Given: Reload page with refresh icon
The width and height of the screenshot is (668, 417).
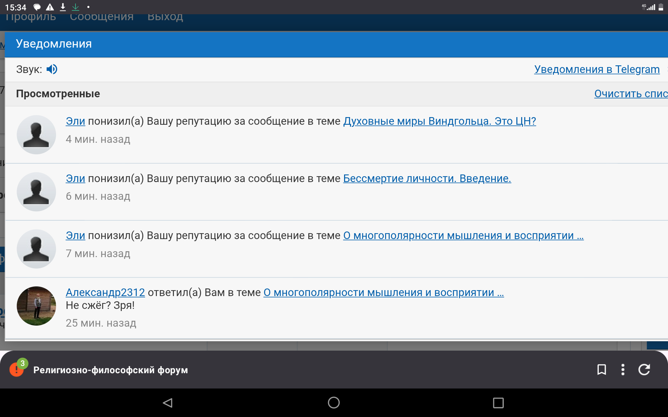Looking at the screenshot, I should tap(644, 369).
